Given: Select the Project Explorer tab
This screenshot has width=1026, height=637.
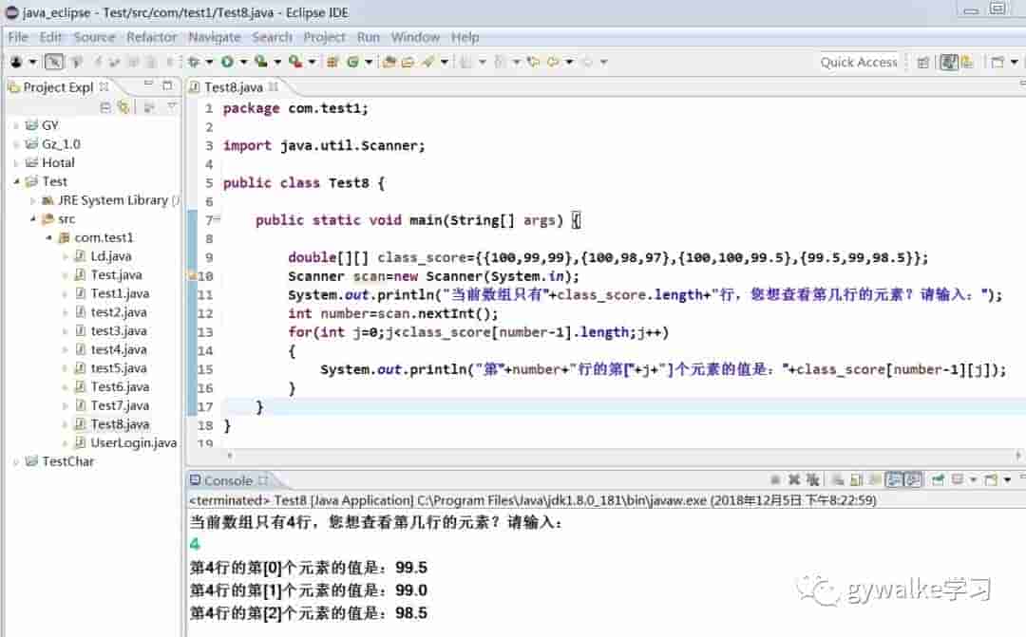Looking at the screenshot, I should (x=58, y=87).
